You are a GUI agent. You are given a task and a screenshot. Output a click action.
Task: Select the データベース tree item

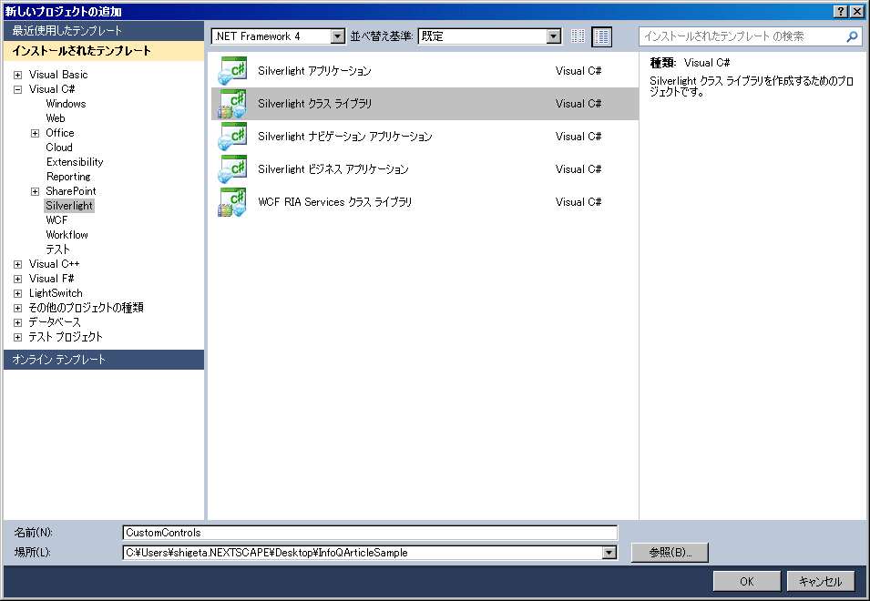coord(55,322)
